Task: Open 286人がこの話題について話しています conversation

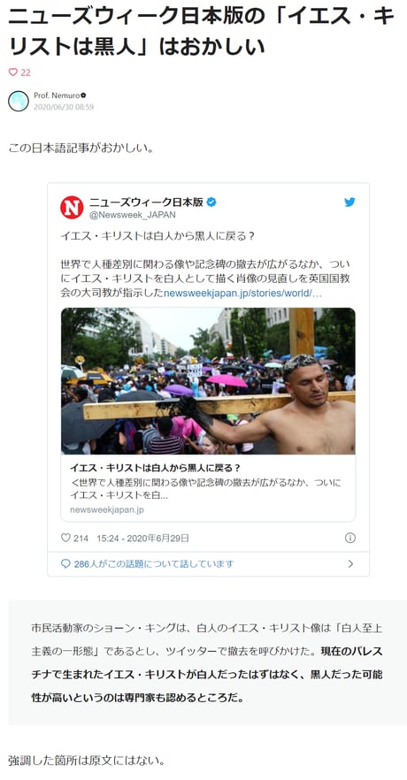Action: [154, 563]
